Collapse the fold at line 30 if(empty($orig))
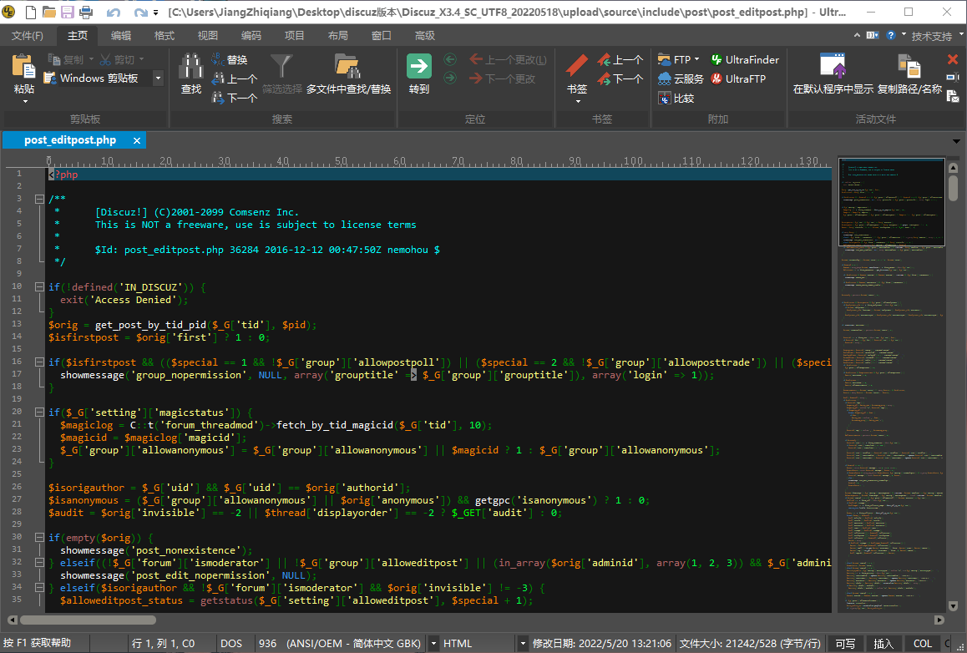Image resolution: width=967 pixels, height=653 pixels. 39,538
